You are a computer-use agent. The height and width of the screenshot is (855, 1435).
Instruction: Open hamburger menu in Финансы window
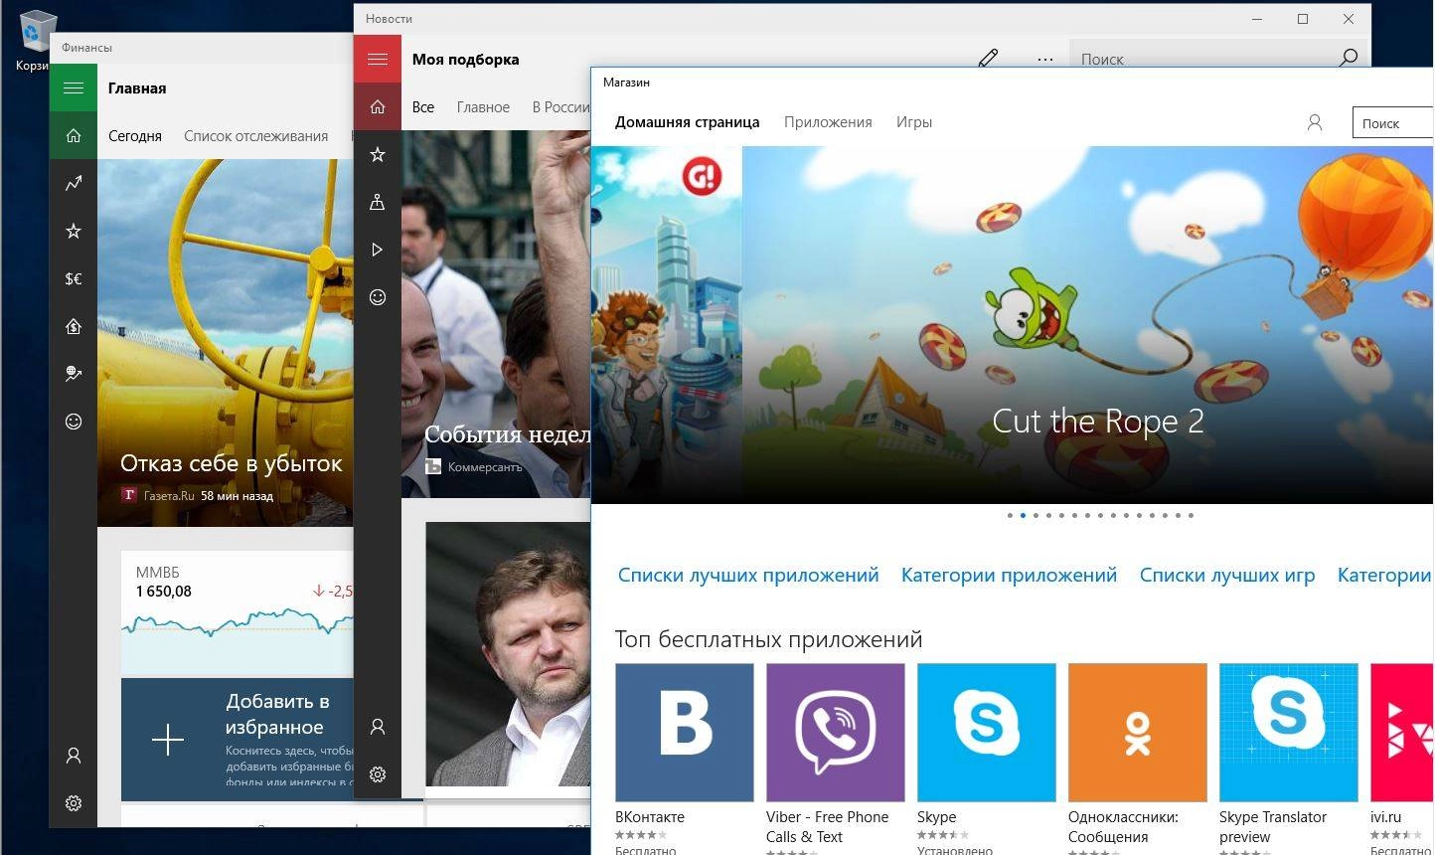pos(74,88)
